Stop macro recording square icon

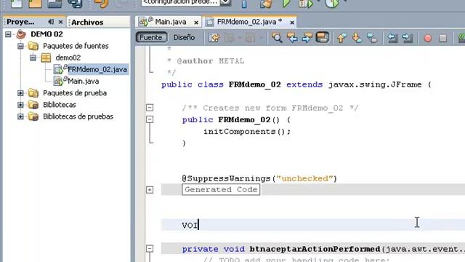(x=442, y=38)
